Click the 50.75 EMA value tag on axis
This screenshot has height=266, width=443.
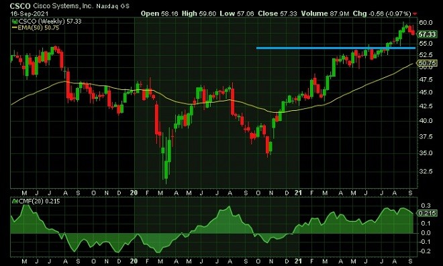click(x=427, y=62)
